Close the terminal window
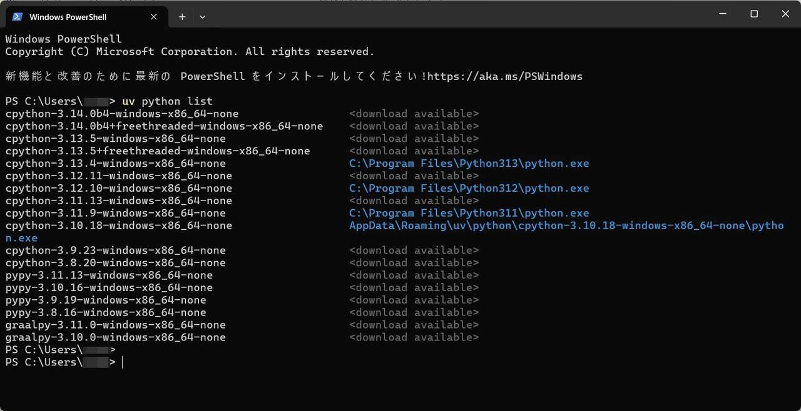 pos(785,14)
